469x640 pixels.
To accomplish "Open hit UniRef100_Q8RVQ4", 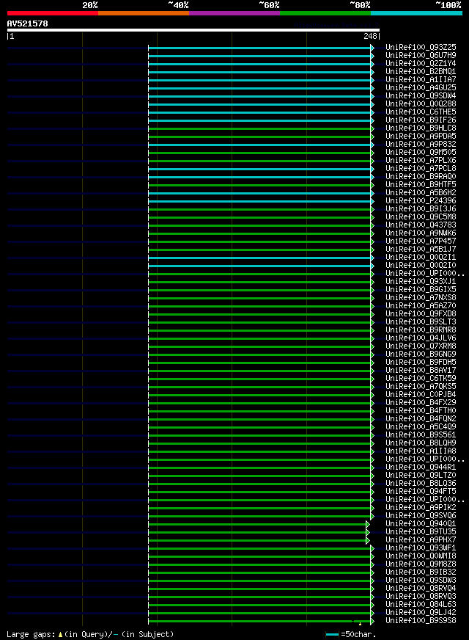I will [x=421, y=589].
